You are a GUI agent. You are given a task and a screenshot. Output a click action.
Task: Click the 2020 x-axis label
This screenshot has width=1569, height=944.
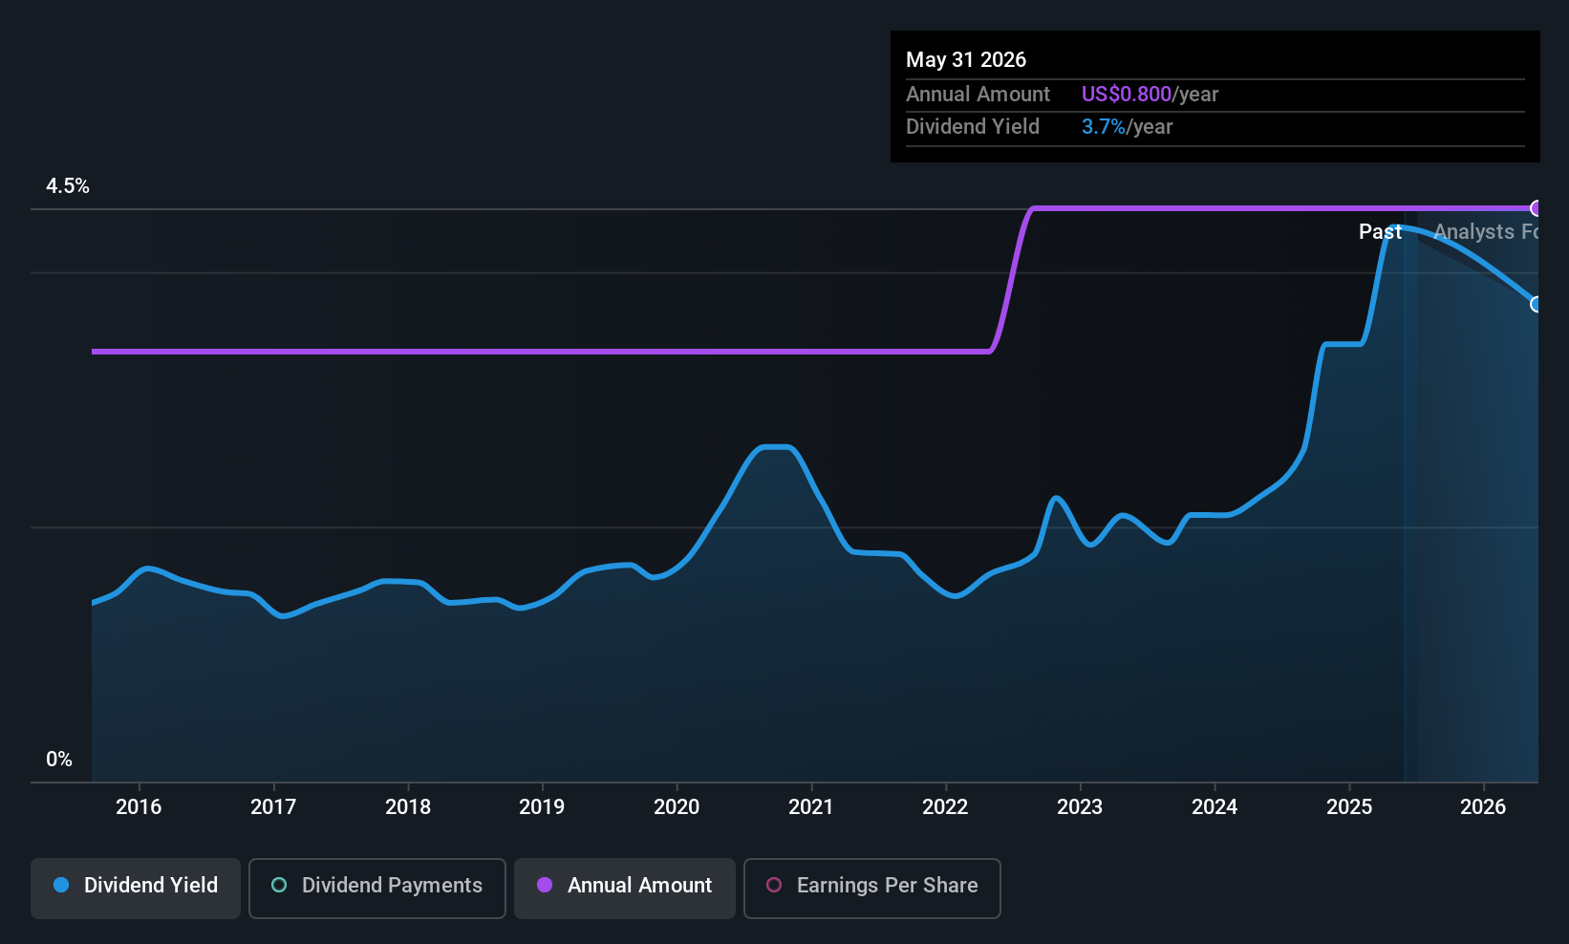[x=677, y=807]
